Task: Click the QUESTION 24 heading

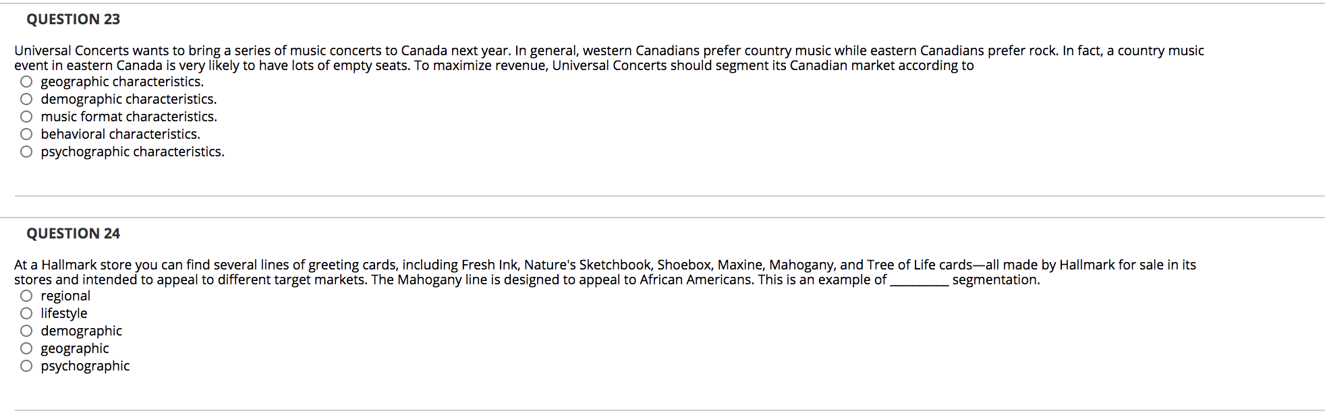Action: click(74, 234)
